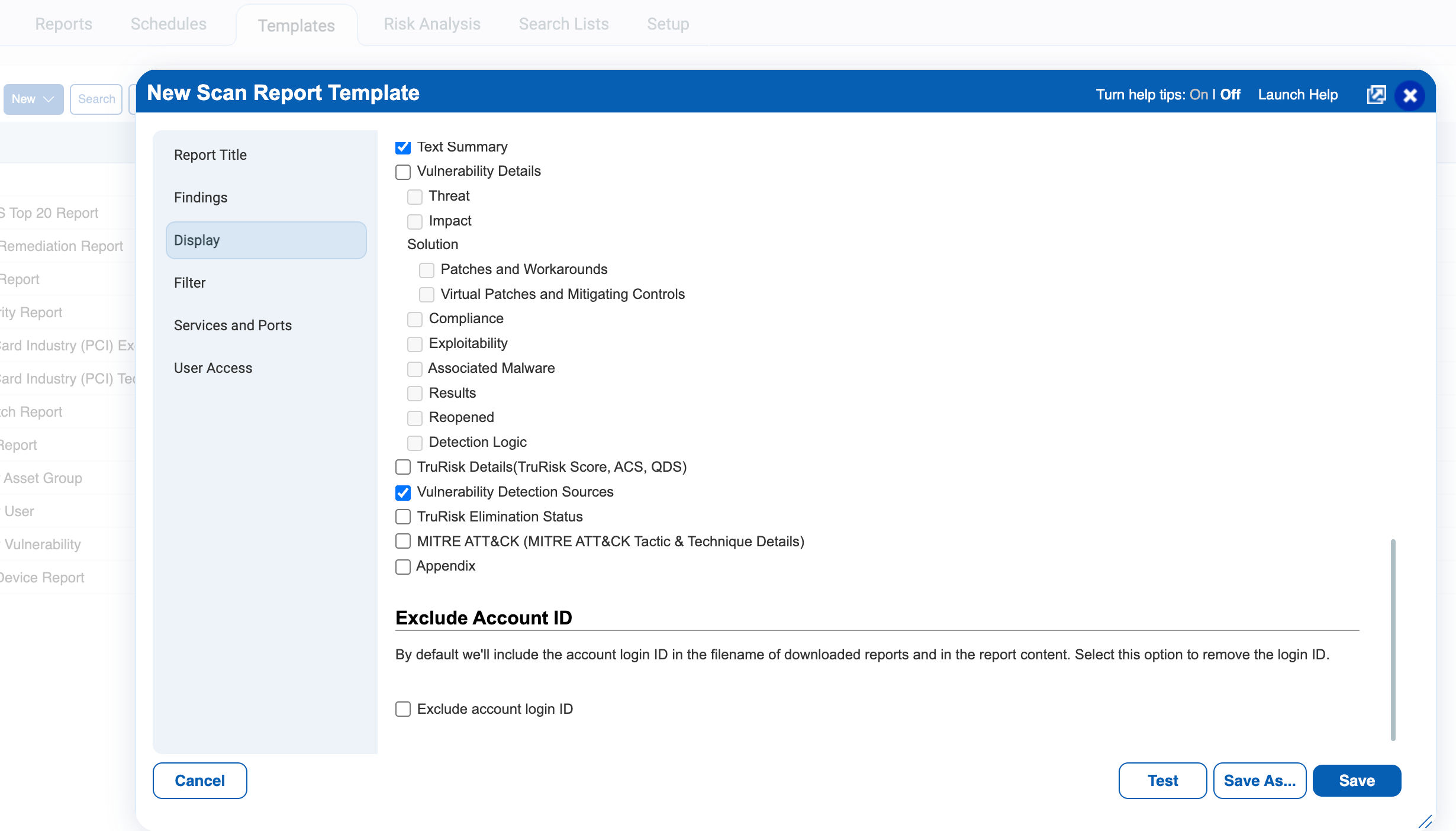
Task: Open Services and Ports section
Action: click(x=266, y=326)
